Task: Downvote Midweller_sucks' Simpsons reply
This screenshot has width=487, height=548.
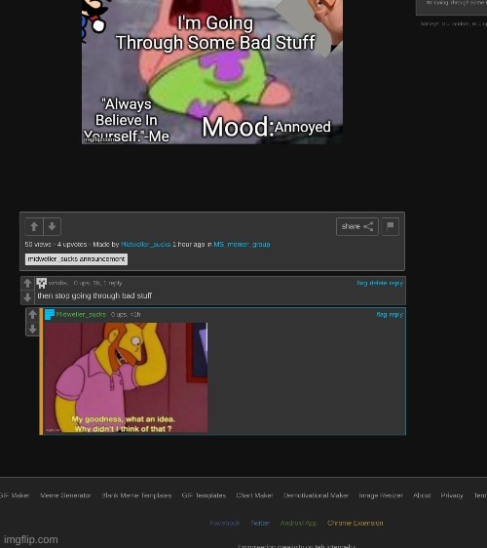Action: [32, 329]
